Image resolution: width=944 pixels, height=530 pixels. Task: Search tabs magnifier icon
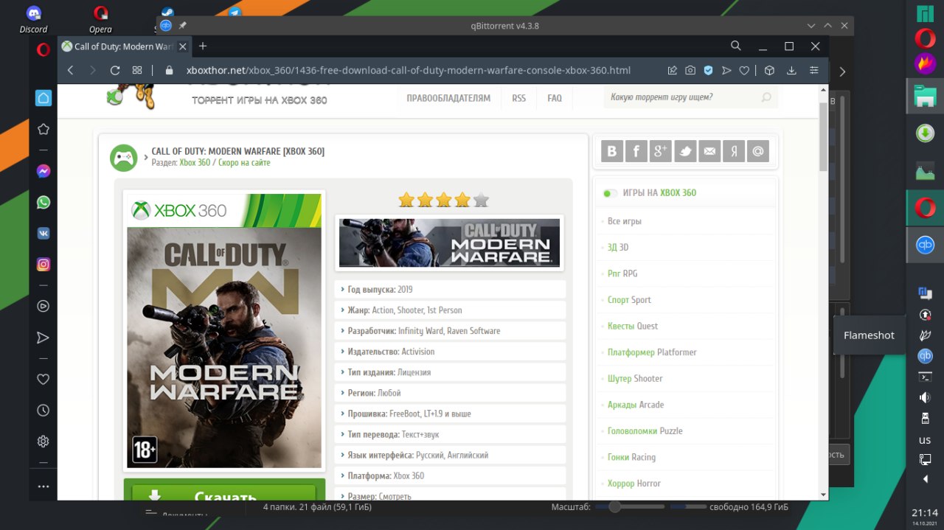coord(736,46)
